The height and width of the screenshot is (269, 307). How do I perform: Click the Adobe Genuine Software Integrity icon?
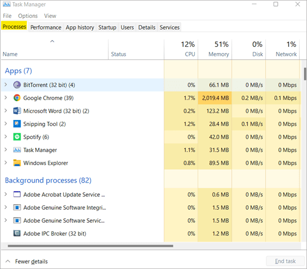pos(17,207)
